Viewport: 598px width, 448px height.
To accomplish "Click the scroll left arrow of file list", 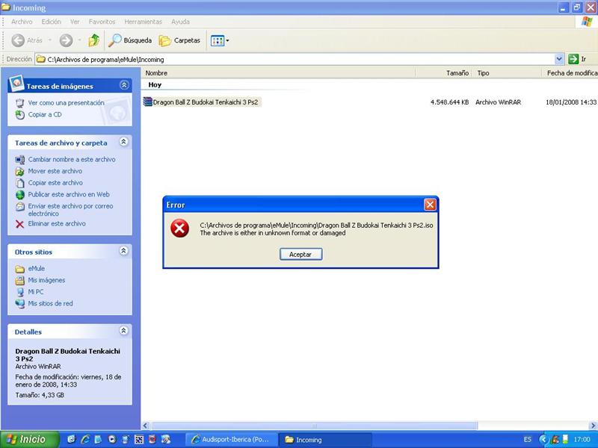I will point(145,426).
